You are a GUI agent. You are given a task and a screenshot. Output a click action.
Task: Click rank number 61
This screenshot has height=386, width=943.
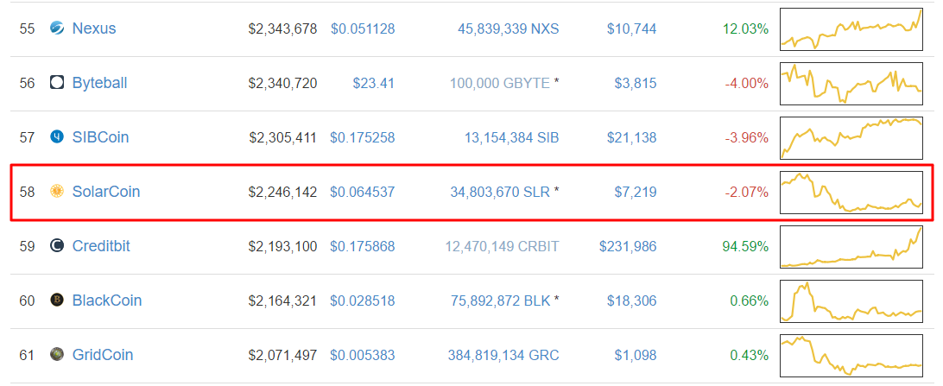point(27,355)
